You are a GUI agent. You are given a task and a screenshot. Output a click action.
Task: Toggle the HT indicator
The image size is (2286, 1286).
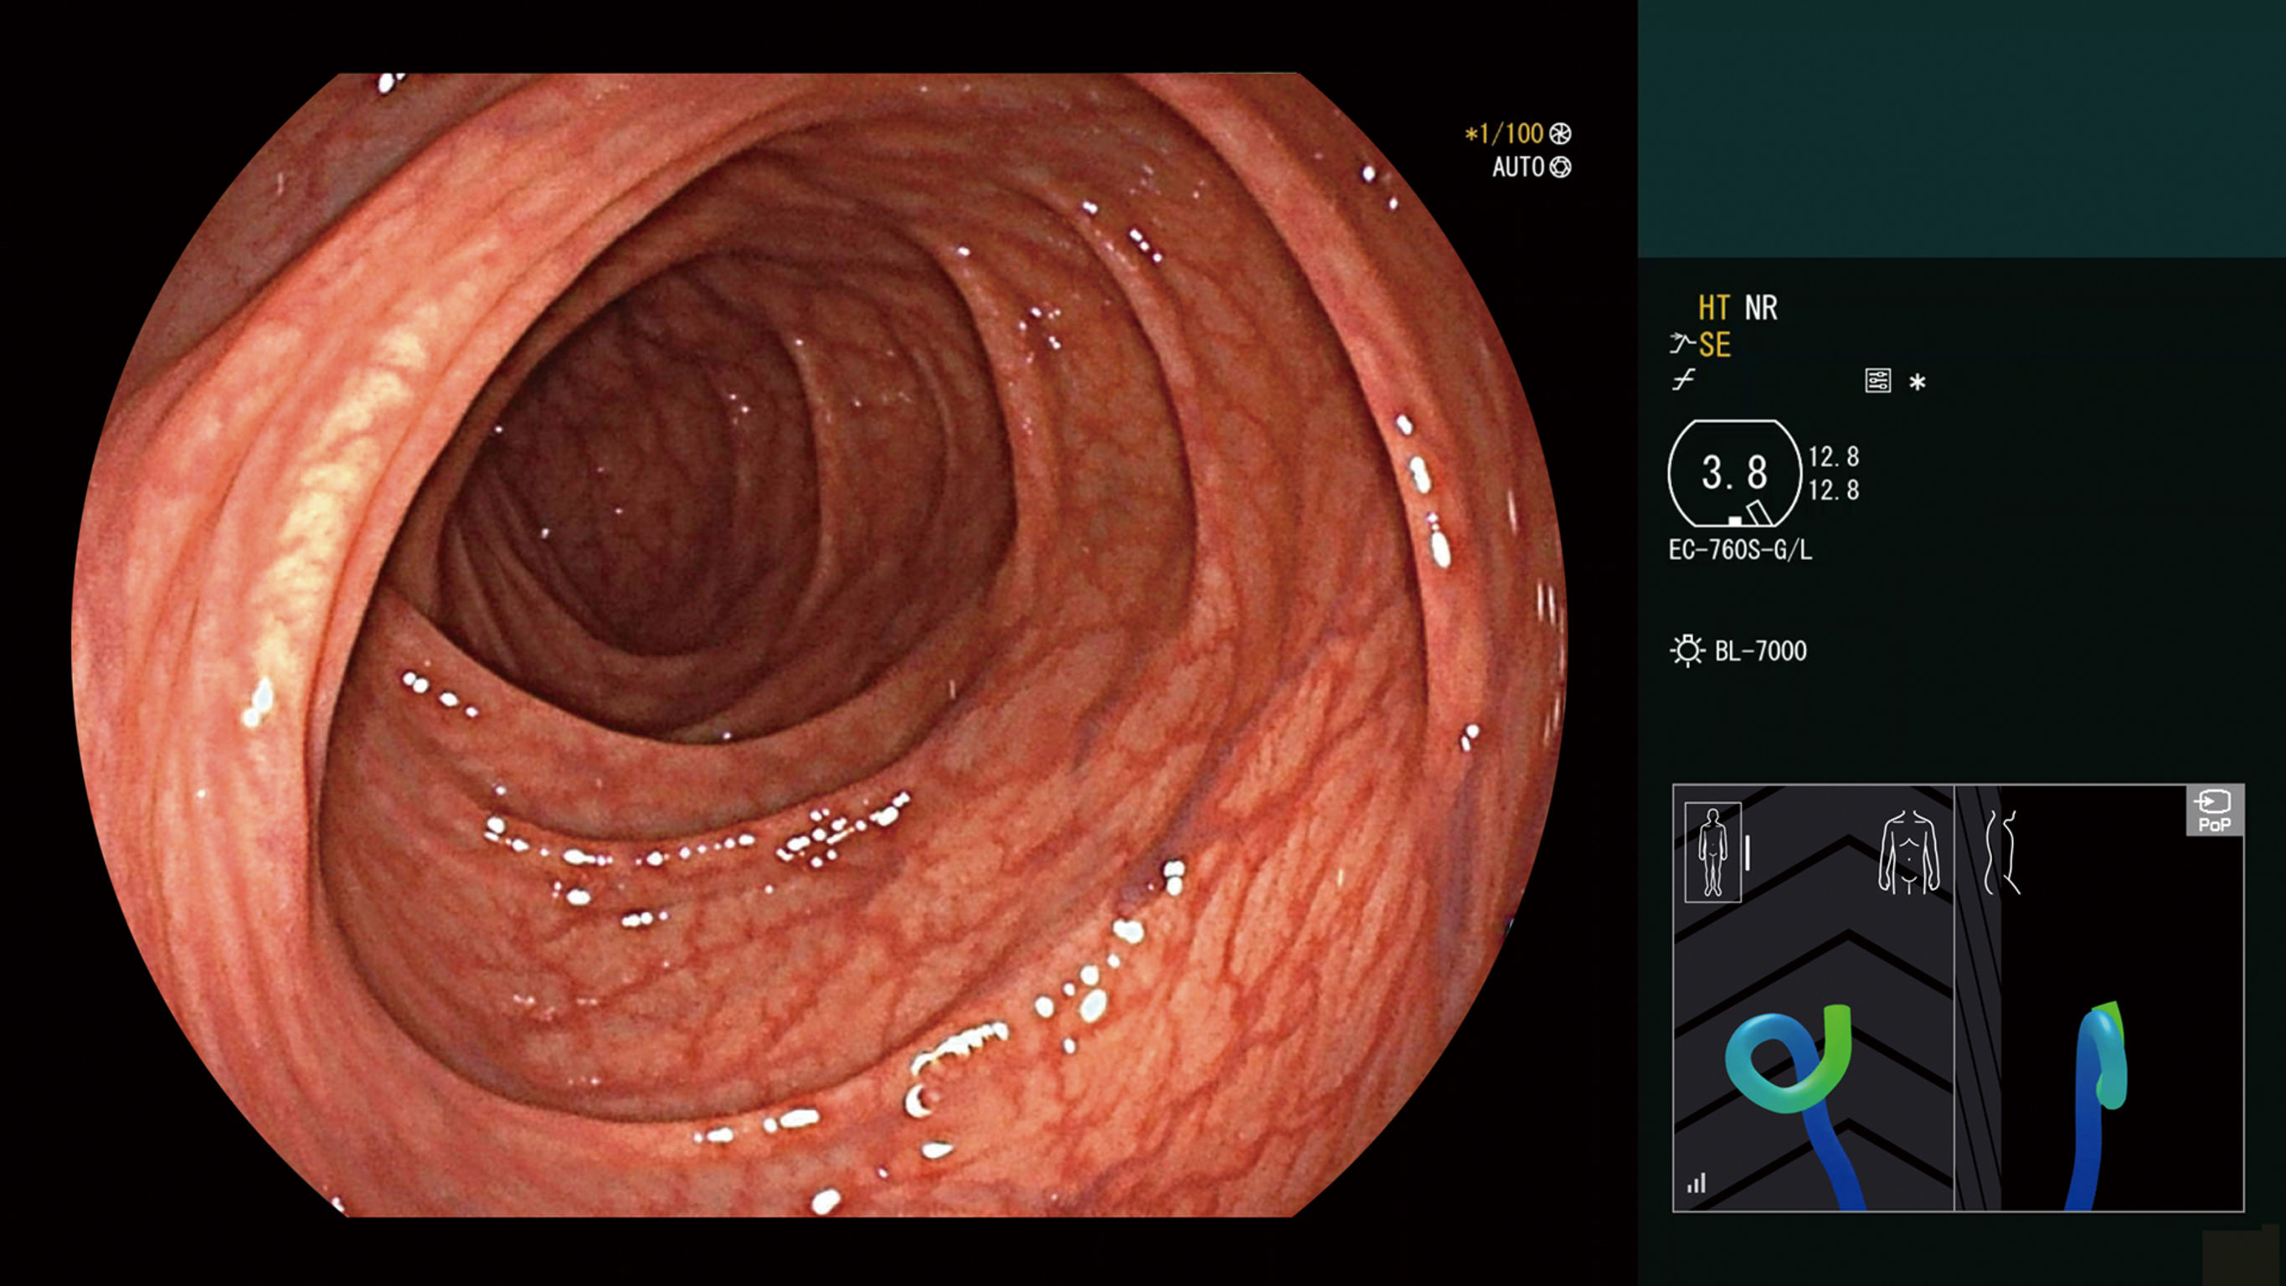pos(1712,308)
